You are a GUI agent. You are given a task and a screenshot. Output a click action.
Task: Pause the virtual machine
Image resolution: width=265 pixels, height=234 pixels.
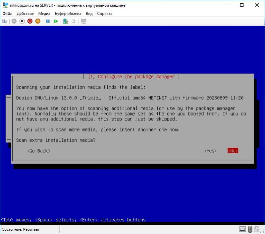pyautogui.click(x=48, y=21)
